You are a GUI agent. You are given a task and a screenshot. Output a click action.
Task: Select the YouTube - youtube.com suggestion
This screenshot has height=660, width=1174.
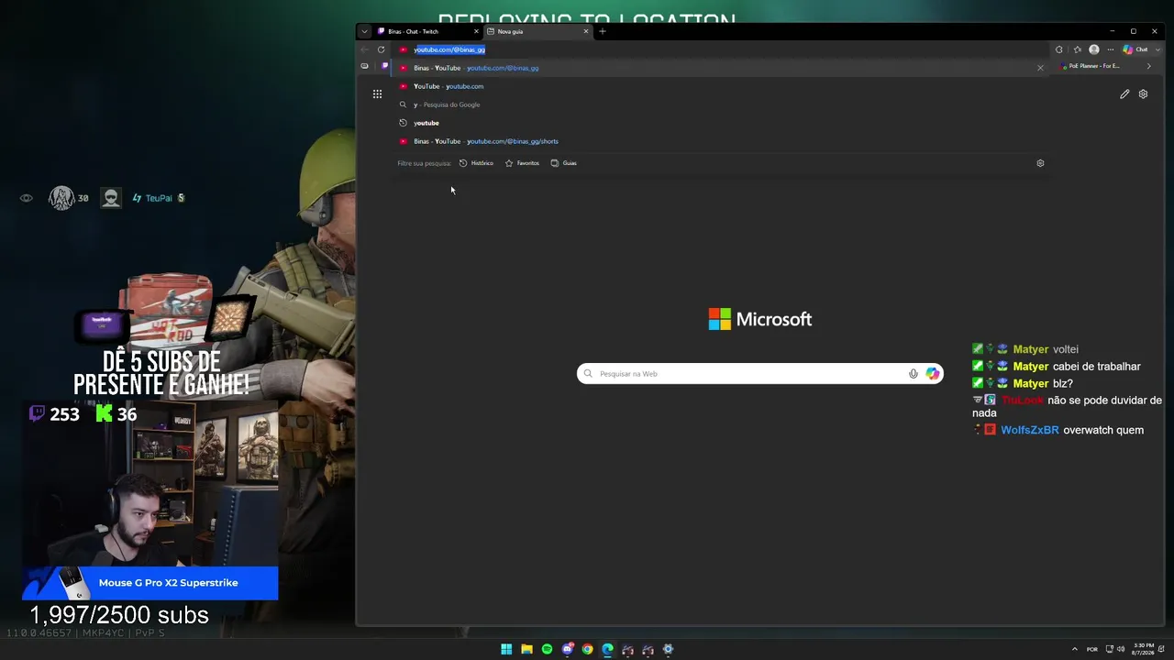(720, 86)
